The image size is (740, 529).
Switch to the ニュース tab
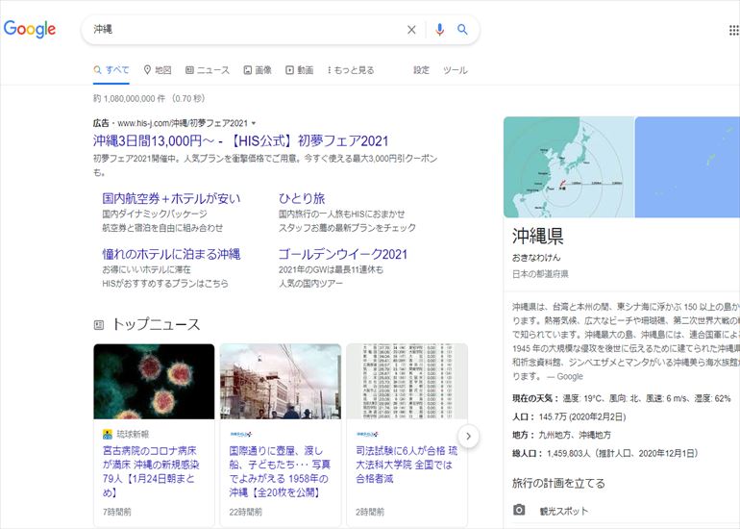pyautogui.click(x=208, y=70)
